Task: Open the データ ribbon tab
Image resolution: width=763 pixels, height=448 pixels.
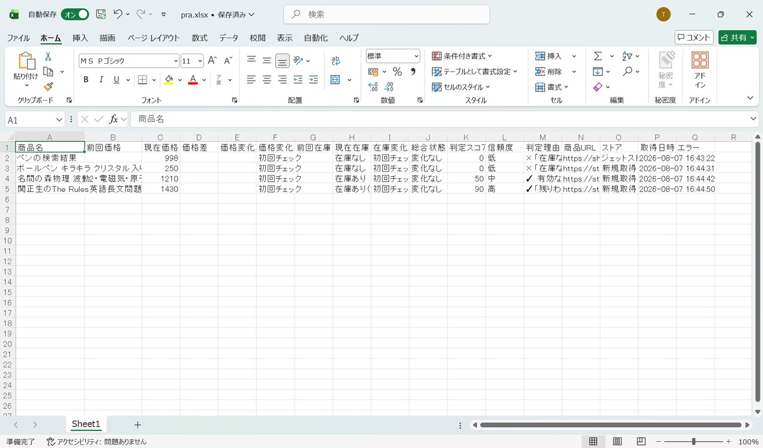Action: [x=228, y=38]
